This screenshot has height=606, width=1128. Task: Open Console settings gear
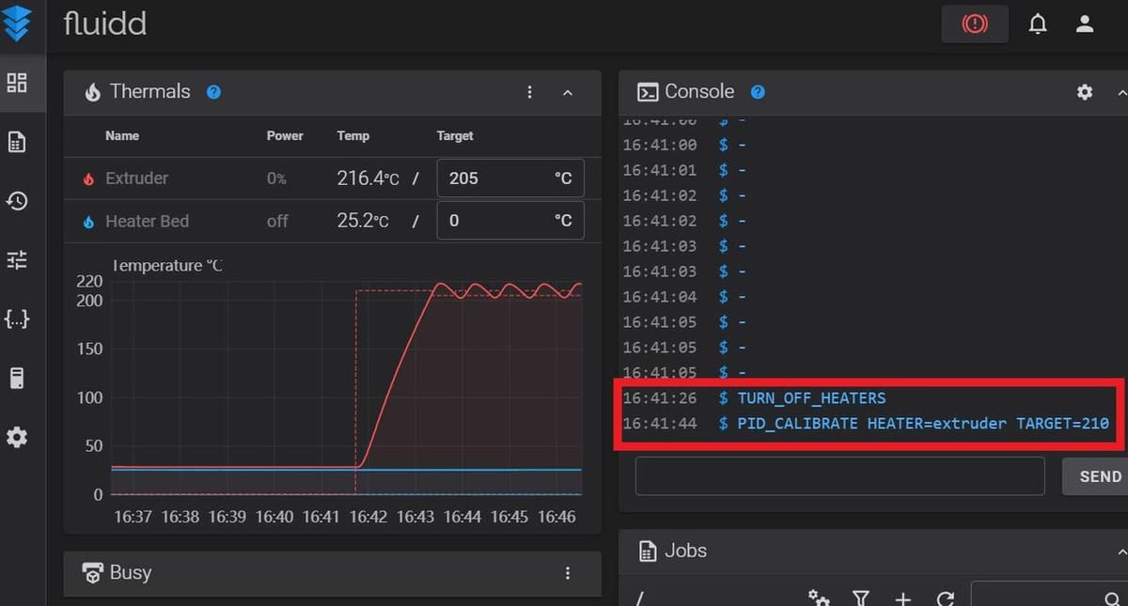pyautogui.click(x=1085, y=92)
